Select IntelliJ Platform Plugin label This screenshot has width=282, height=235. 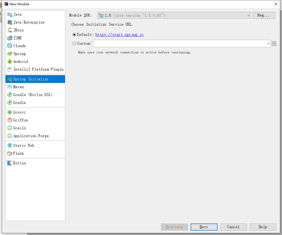(38, 69)
